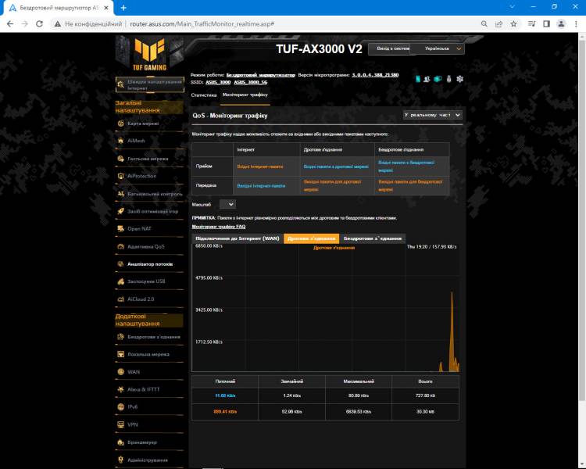Click the Не конфіденційний security warning
Image resolution: width=586 pixels, height=469 pixels.
click(89, 24)
